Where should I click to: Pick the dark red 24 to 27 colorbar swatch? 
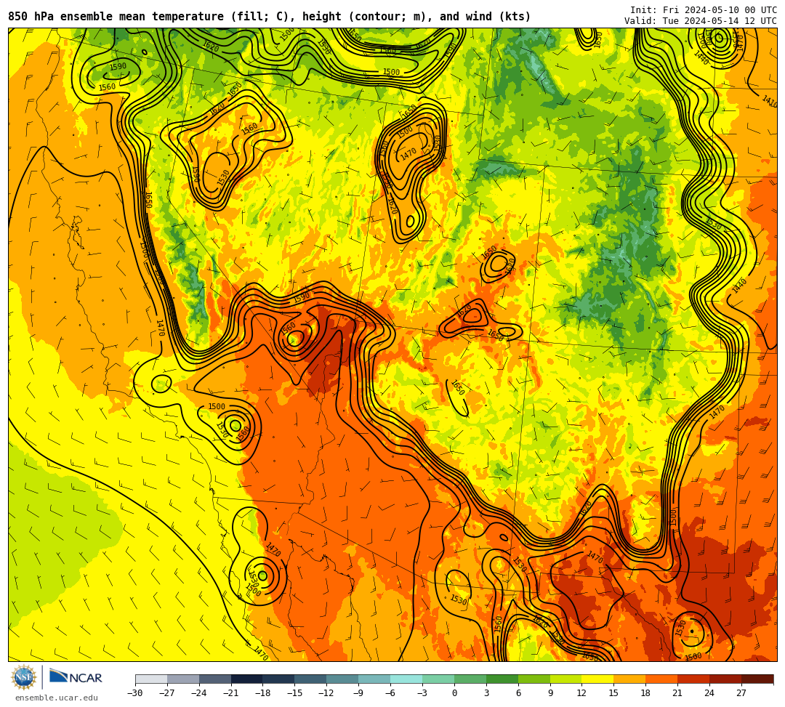coord(725,679)
